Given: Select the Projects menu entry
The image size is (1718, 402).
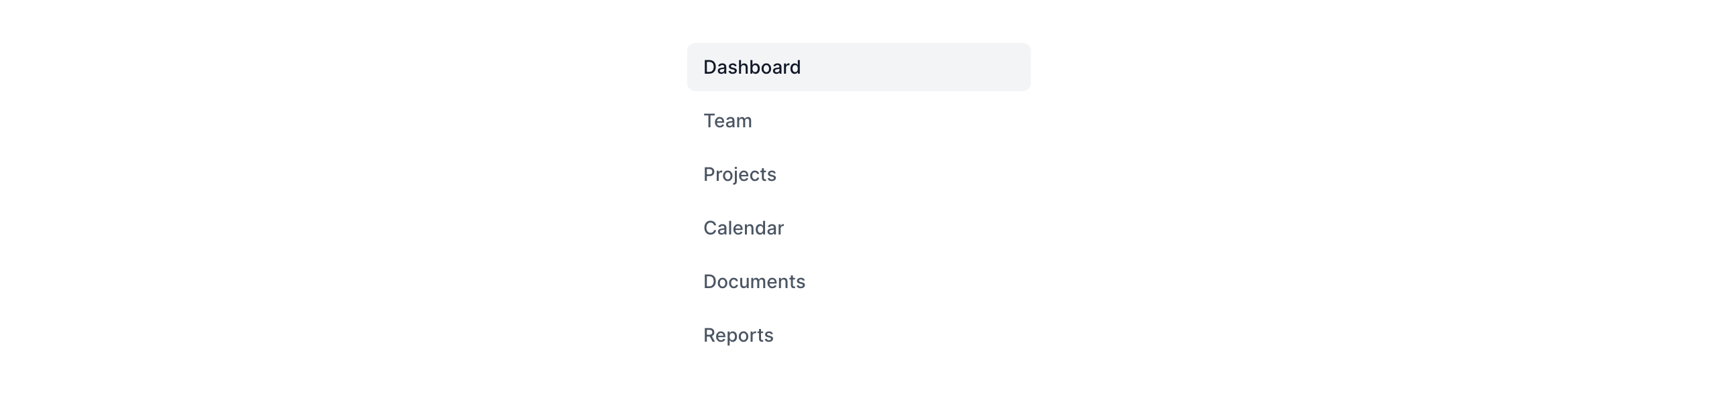Looking at the screenshot, I should [x=740, y=174].
